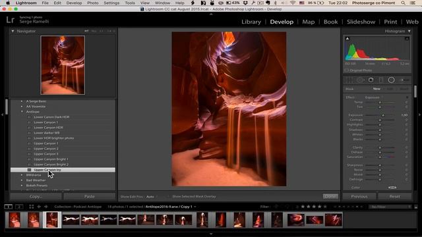Click the second window display icon

point(19,207)
